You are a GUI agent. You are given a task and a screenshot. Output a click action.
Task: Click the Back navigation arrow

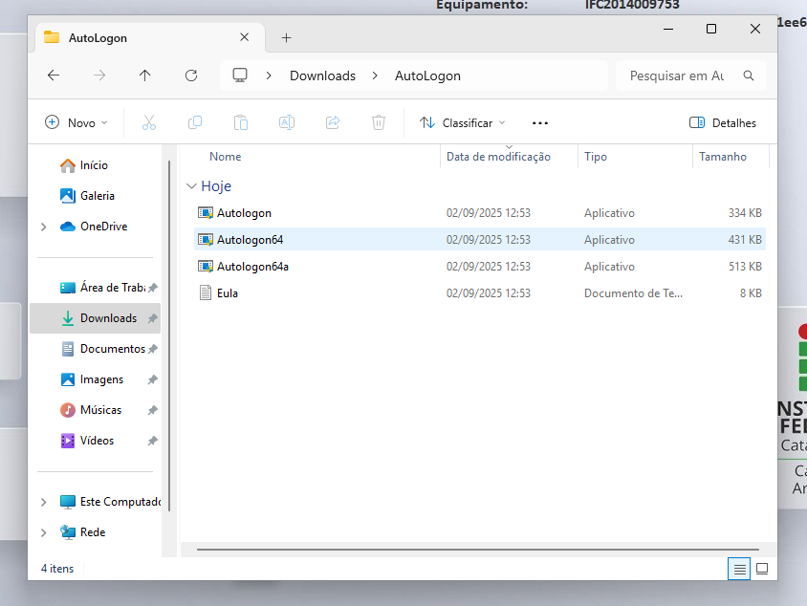[x=54, y=76]
